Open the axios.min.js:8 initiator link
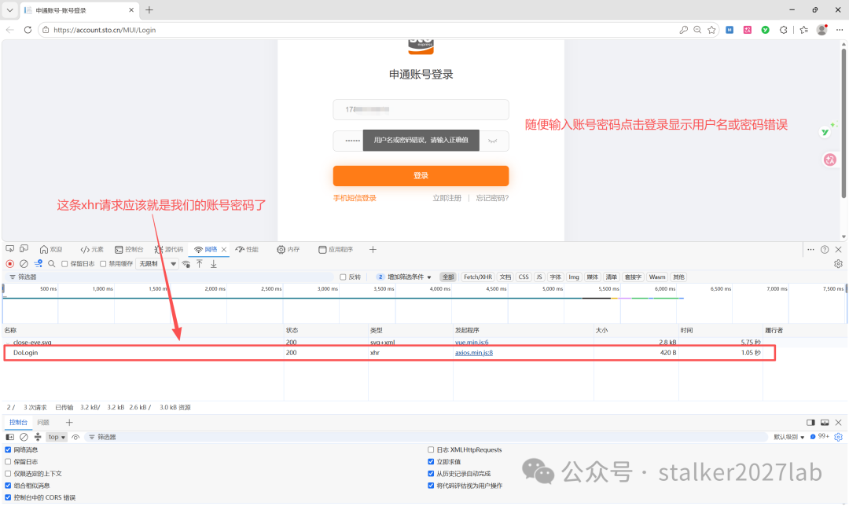The image size is (849, 506). (x=474, y=353)
